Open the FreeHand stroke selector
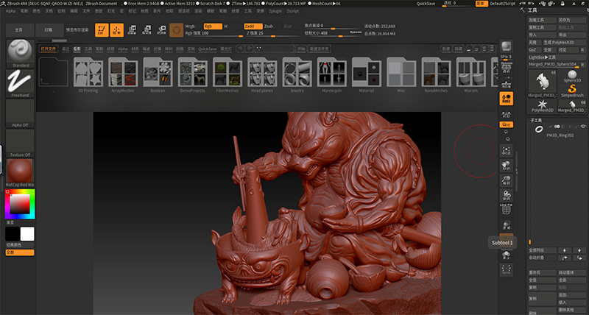The height and width of the screenshot is (315, 589). (x=21, y=83)
